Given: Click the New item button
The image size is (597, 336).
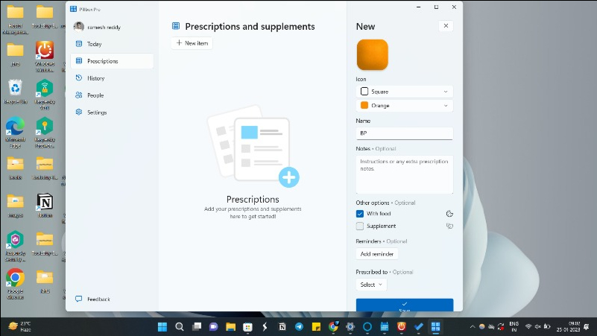Looking at the screenshot, I should [192, 43].
